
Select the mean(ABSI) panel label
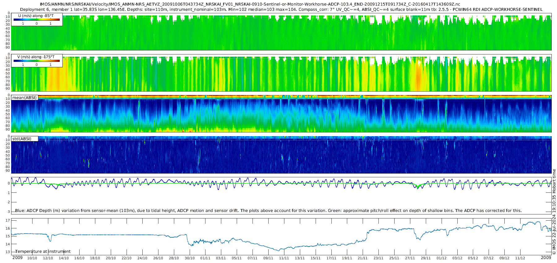coord(24,97)
